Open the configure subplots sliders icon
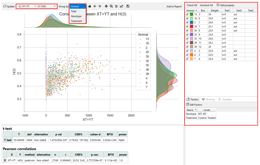260x165 pixels. 116,6
